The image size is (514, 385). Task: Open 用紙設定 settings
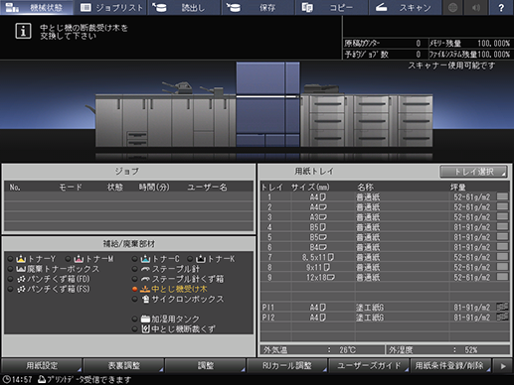pos(42,365)
